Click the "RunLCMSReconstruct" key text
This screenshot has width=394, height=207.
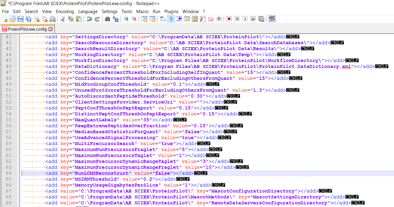tap(102, 173)
